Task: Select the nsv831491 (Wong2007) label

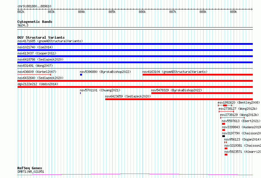Action: click(x=35, y=66)
